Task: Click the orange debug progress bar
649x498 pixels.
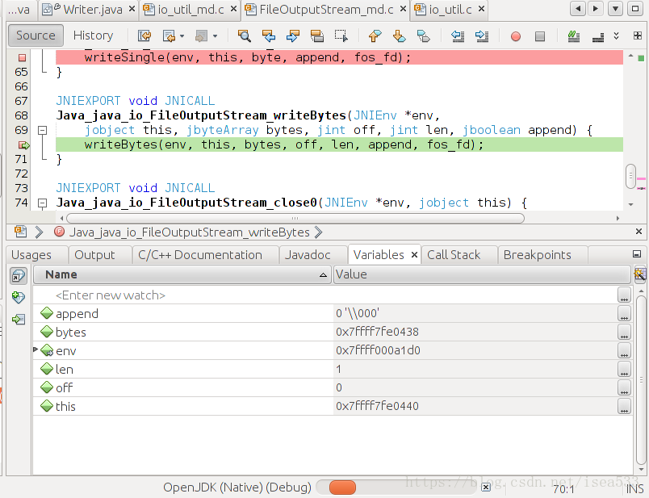Action: [343, 488]
